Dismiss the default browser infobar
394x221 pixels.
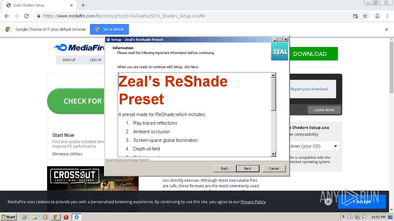pos(387,29)
